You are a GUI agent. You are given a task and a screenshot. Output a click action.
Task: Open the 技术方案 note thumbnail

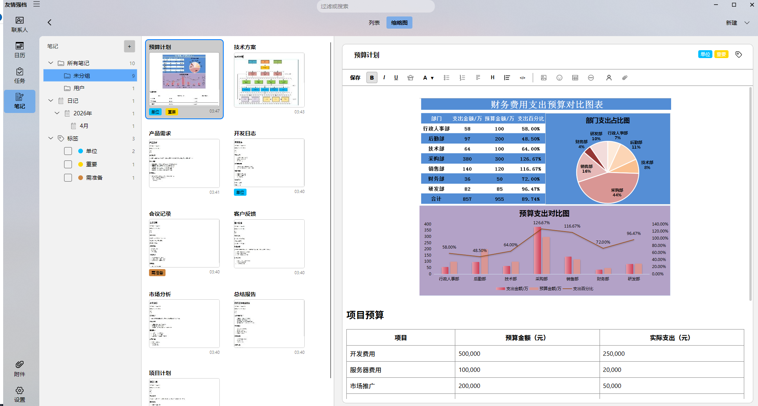[269, 80]
